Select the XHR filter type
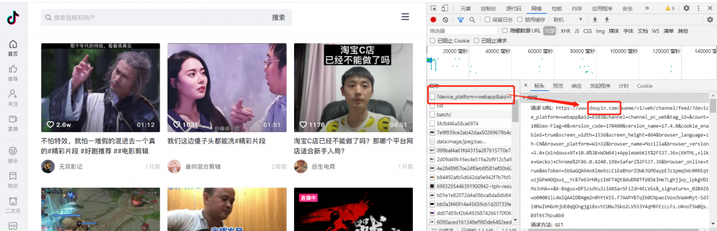This screenshot has width=717, height=231. 565,31
